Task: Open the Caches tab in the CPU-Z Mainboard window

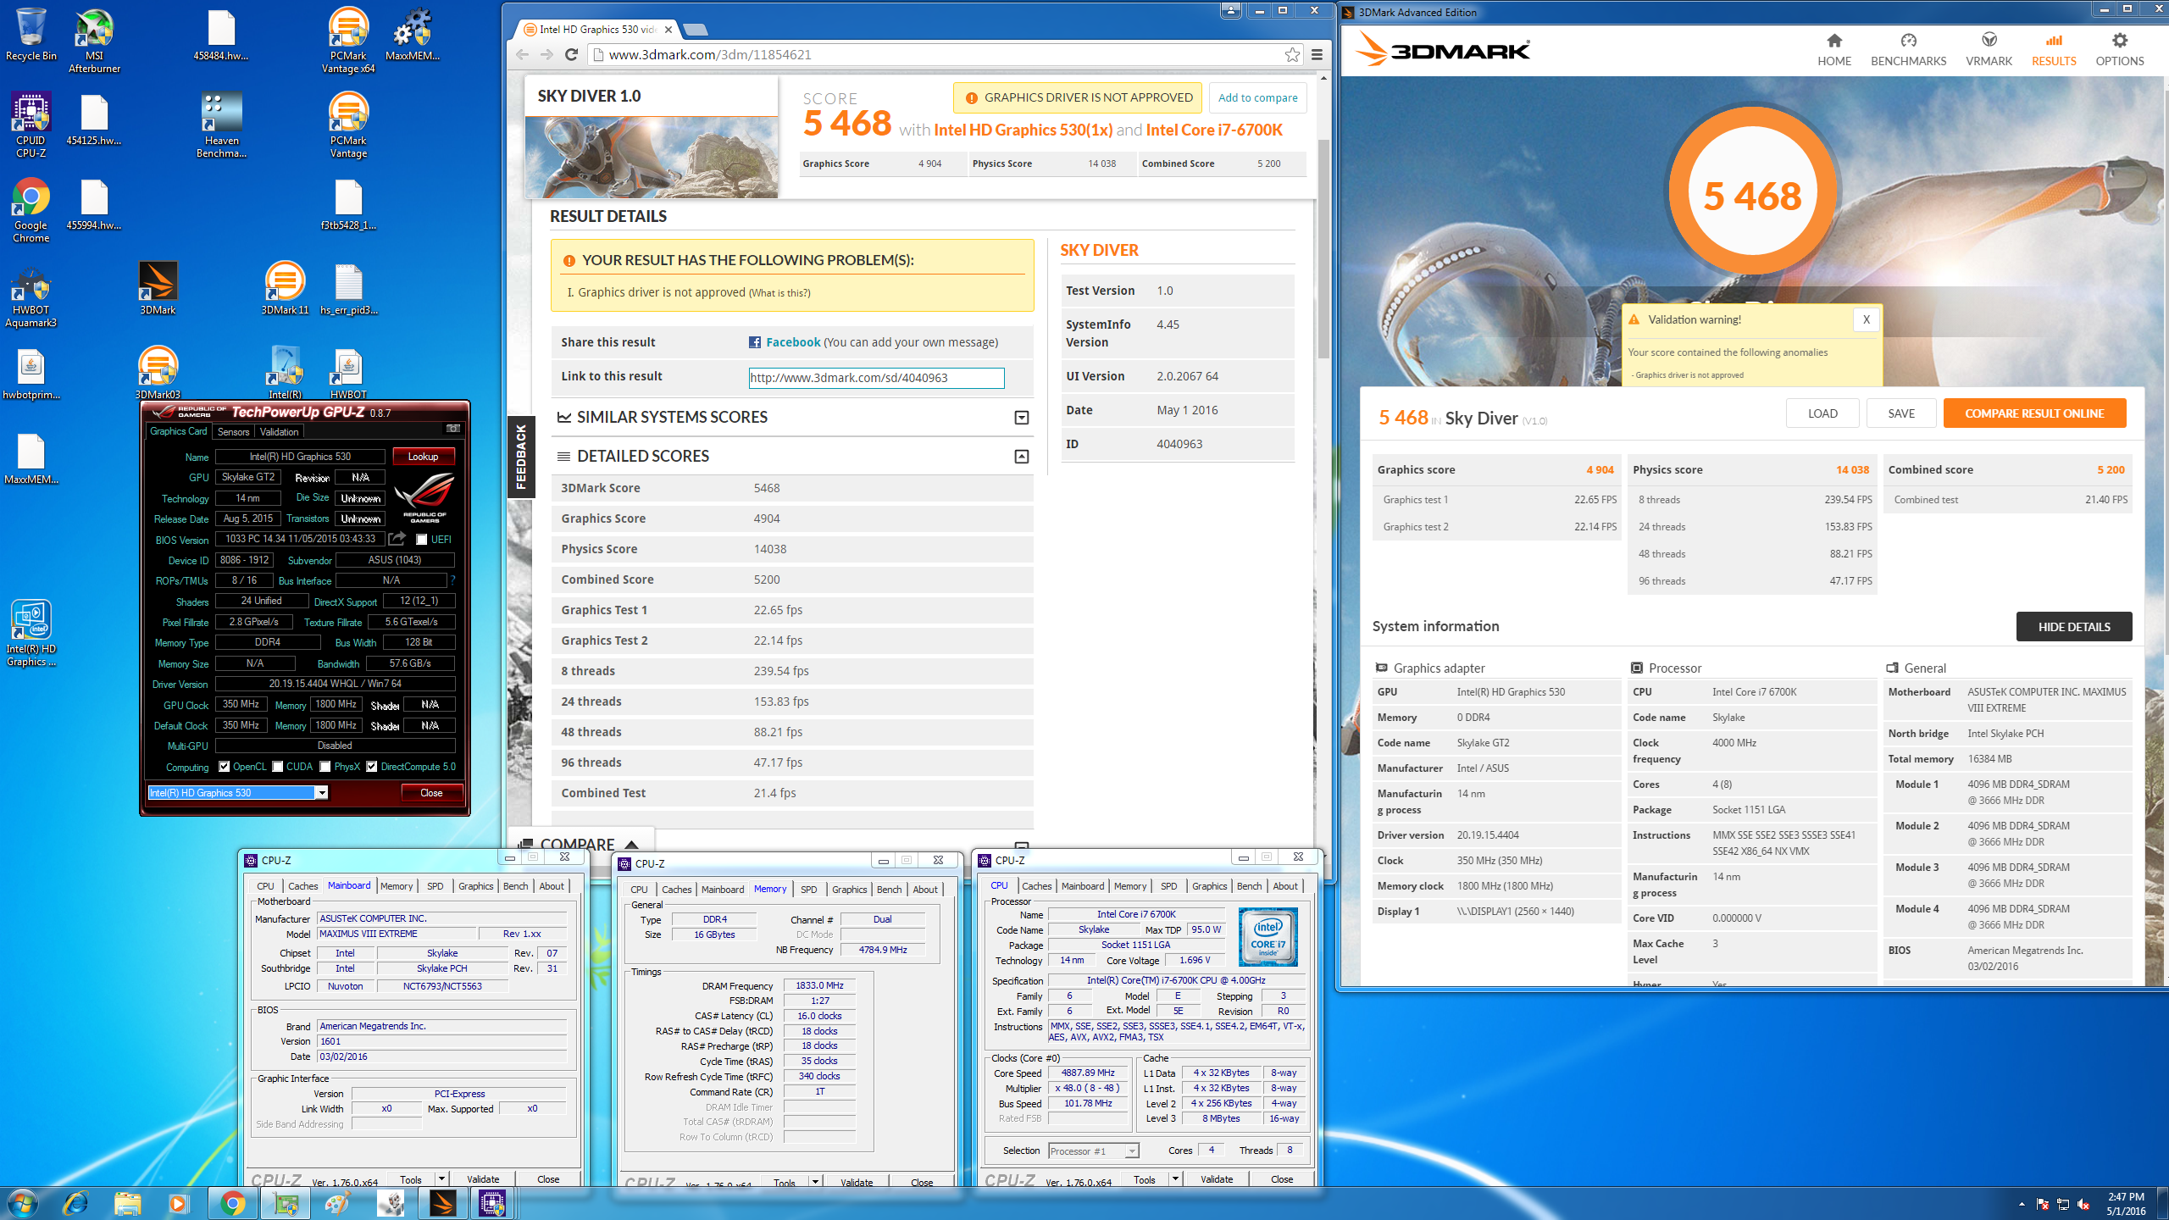Action: tap(302, 886)
